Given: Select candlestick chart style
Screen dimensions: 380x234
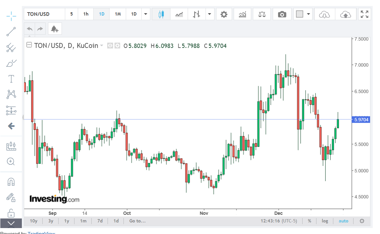Looking at the screenshot, I should pyautogui.click(x=161, y=14).
